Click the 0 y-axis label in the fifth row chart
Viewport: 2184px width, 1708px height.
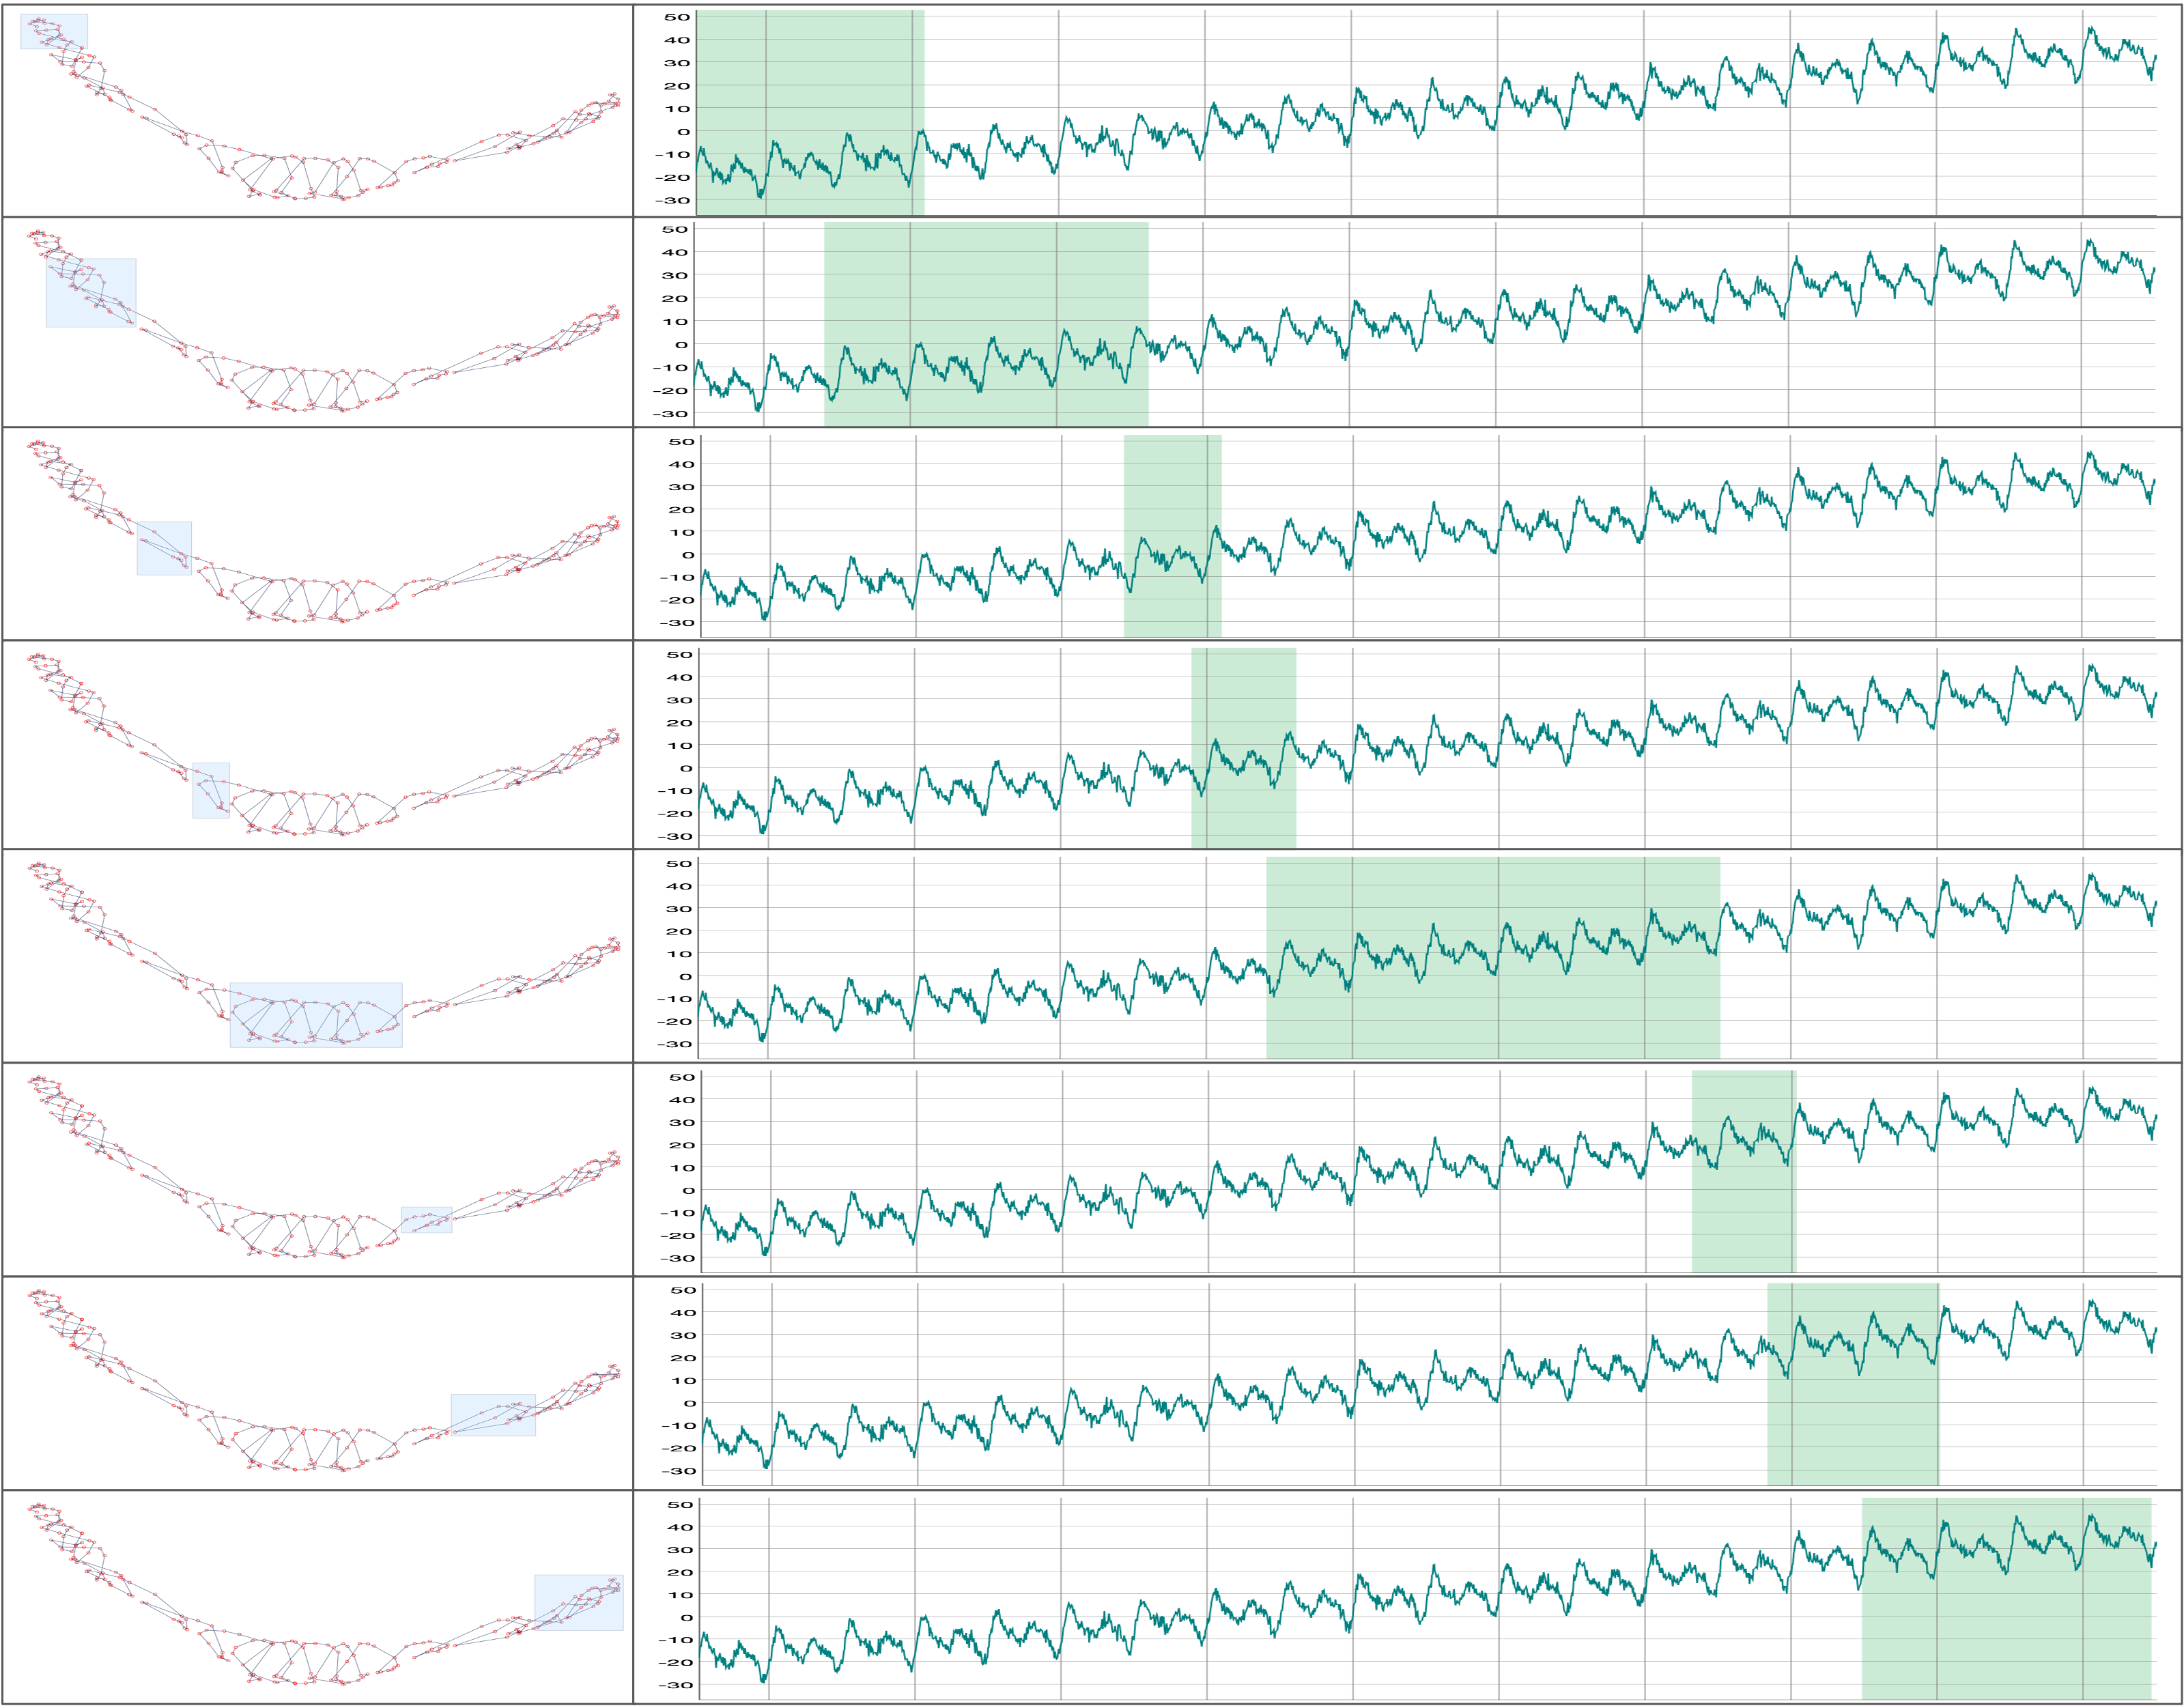pos(685,976)
